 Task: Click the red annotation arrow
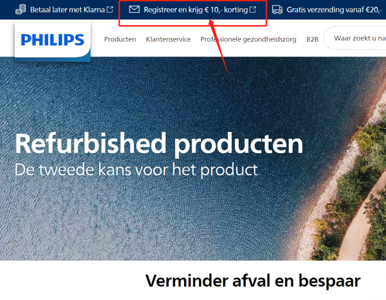218,45
